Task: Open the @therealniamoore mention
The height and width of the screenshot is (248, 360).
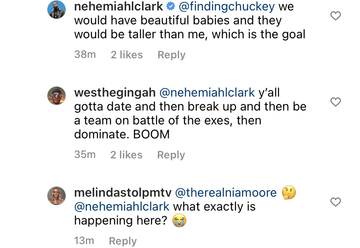Action: click(x=226, y=193)
